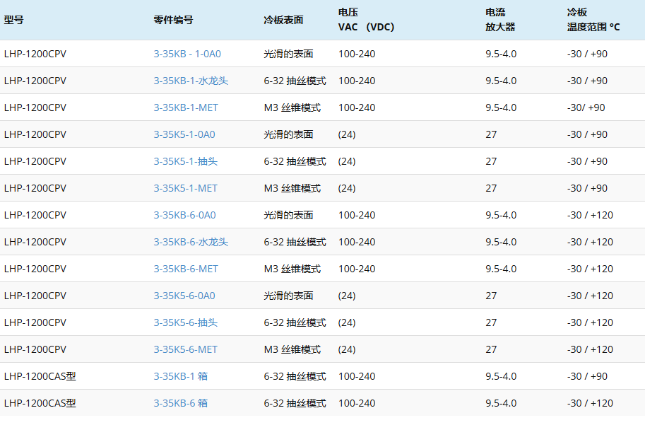645x425 pixels.
Task: Click -30/ +90 in 3-35KB-1-MET row
Action: click(x=586, y=107)
